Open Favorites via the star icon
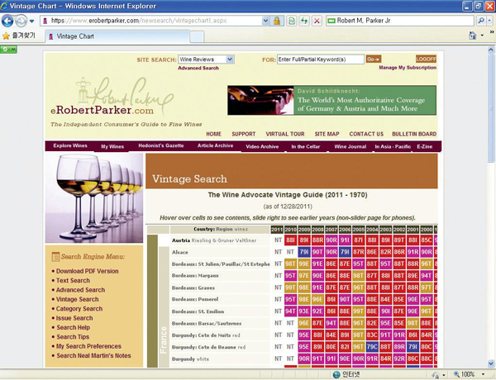Screen dimensions: 496x380 (x=6, y=36)
